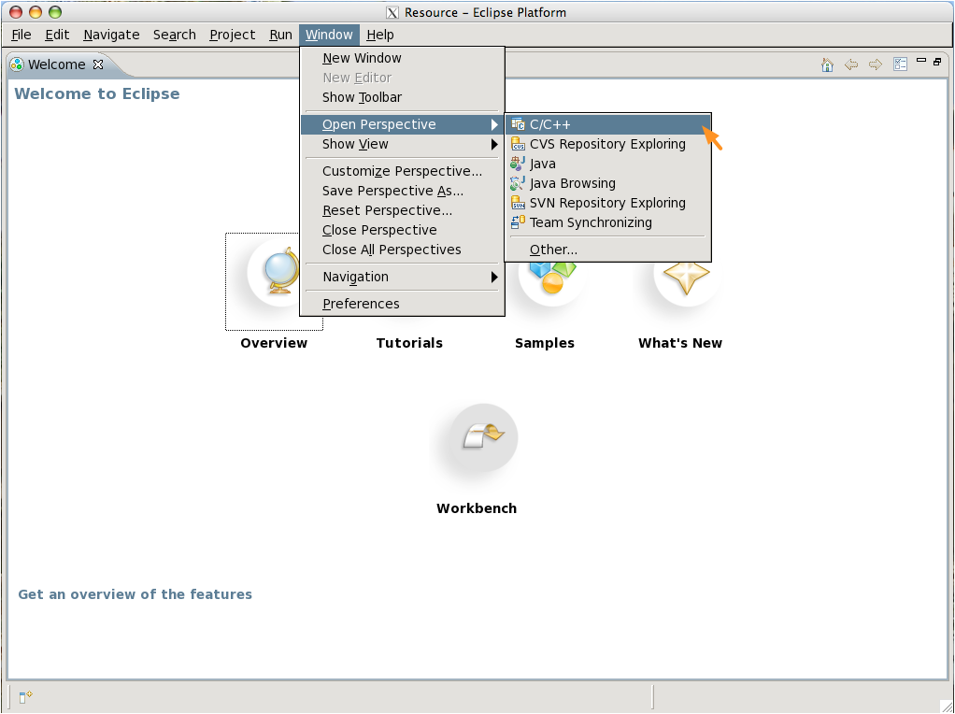
Task: Click the Team Synchronizing perspective icon
Action: click(518, 222)
